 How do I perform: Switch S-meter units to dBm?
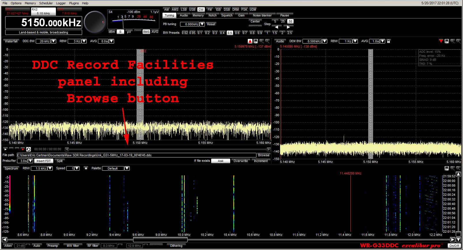point(112,32)
